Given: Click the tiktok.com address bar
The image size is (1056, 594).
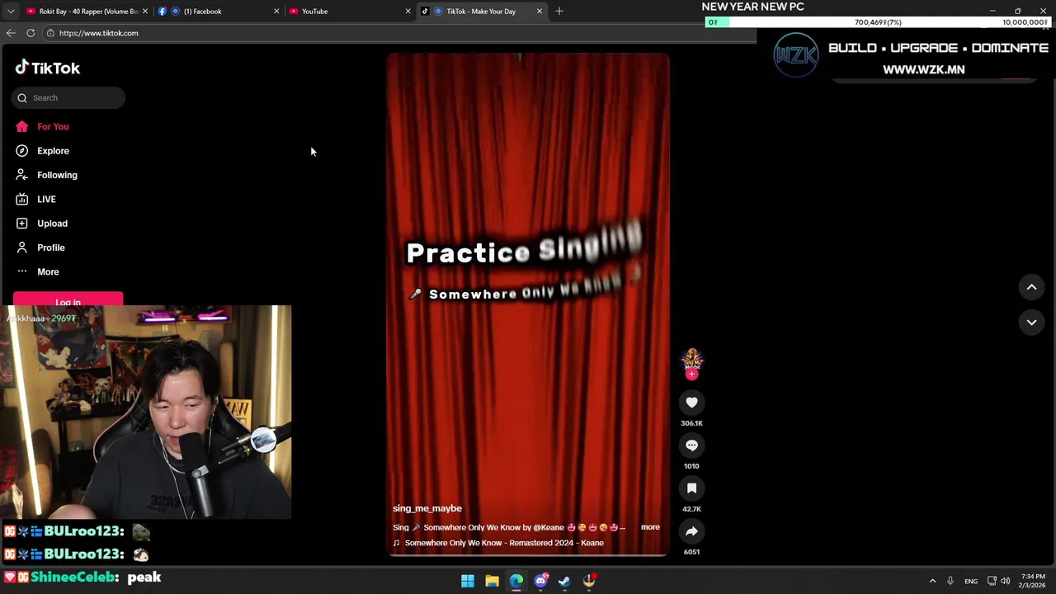Looking at the screenshot, I should point(396,33).
